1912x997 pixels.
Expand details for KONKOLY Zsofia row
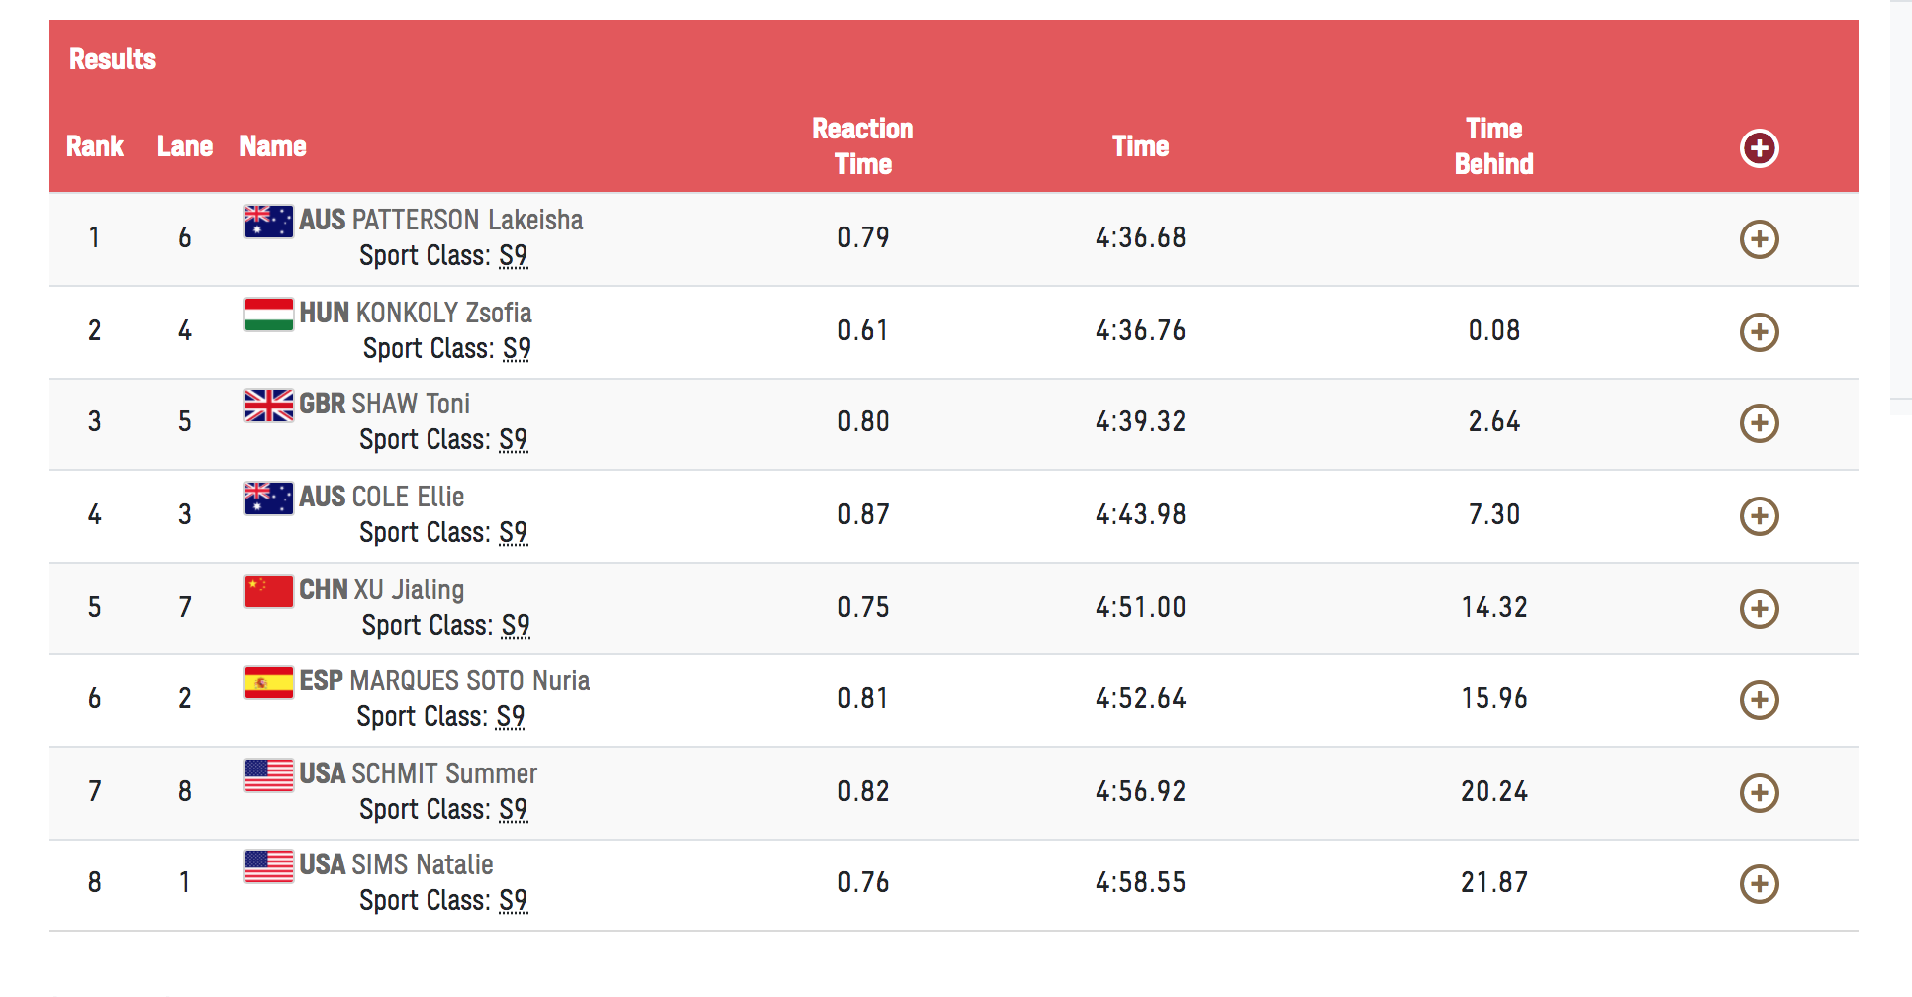(1759, 332)
